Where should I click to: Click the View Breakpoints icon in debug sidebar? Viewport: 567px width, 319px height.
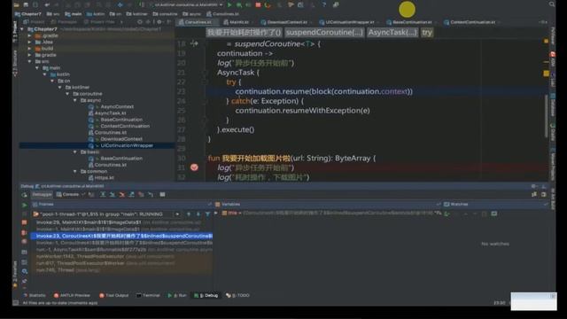pyautogui.click(x=24, y=232)
